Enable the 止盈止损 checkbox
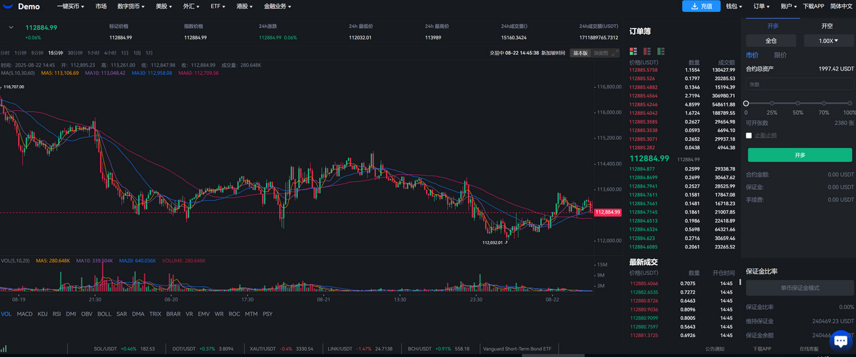 pos(749,135)
